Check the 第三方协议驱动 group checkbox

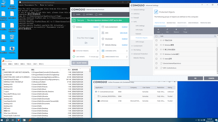pyautogui.click(x=156, y=49)
